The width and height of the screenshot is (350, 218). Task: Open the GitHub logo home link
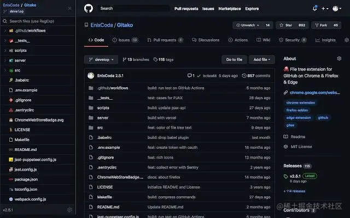[89, 9]
